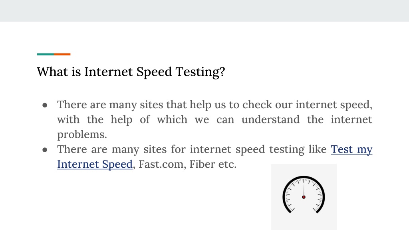
Task: Click 'speed testing like' text in second bullet
Action: [281, 150]
